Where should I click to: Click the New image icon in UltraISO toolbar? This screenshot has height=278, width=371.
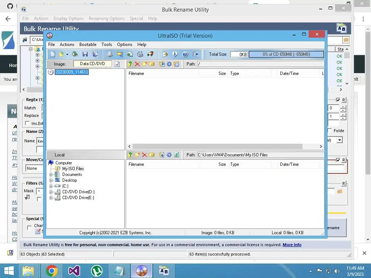(53, 54)
